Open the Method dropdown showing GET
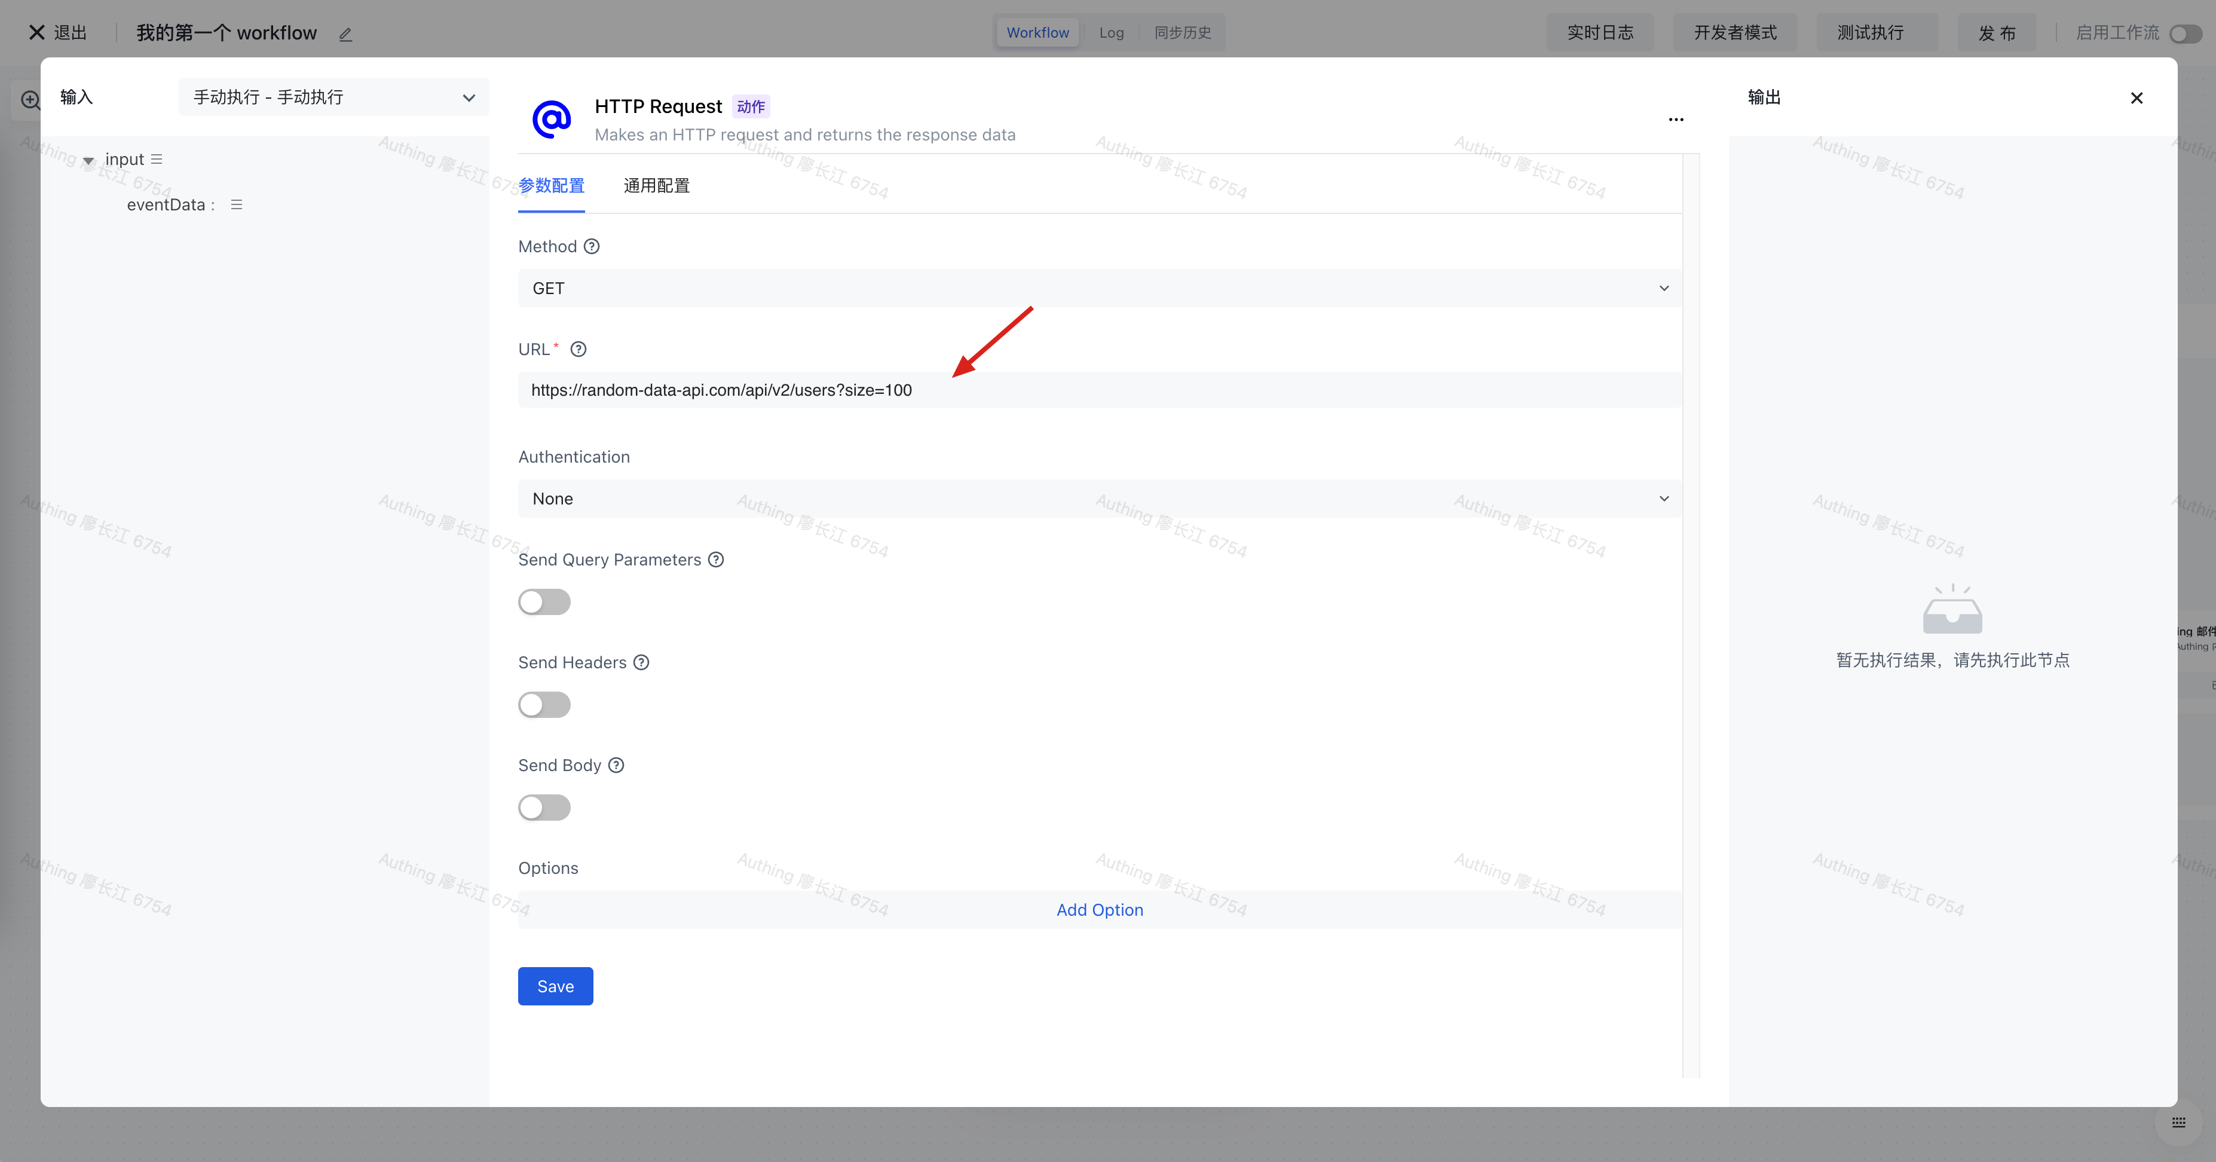Viewport: 2216px width, 1162px height. 1098,288
